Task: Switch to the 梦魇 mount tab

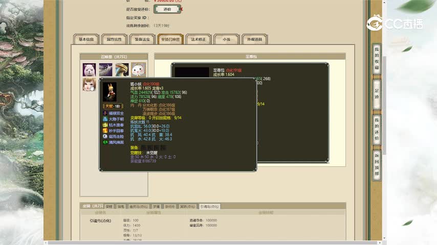Action: click(157, 207)
